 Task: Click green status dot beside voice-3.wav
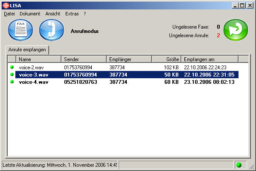pos(12,75)
